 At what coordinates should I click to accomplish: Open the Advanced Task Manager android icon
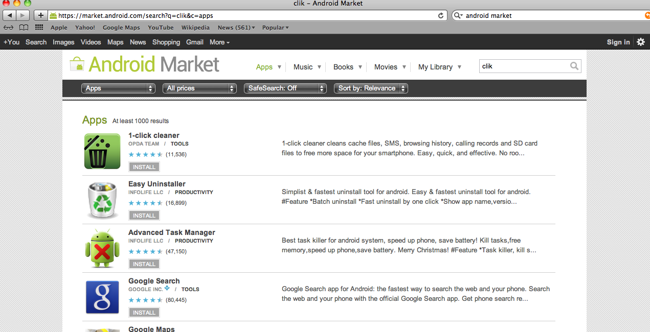(x=102, y=248)
